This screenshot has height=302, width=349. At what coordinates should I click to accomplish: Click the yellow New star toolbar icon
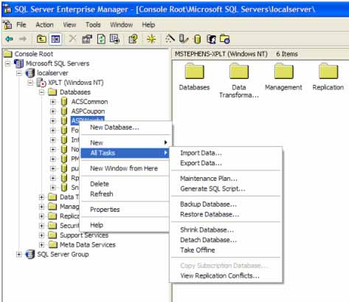tap(151, 39)
